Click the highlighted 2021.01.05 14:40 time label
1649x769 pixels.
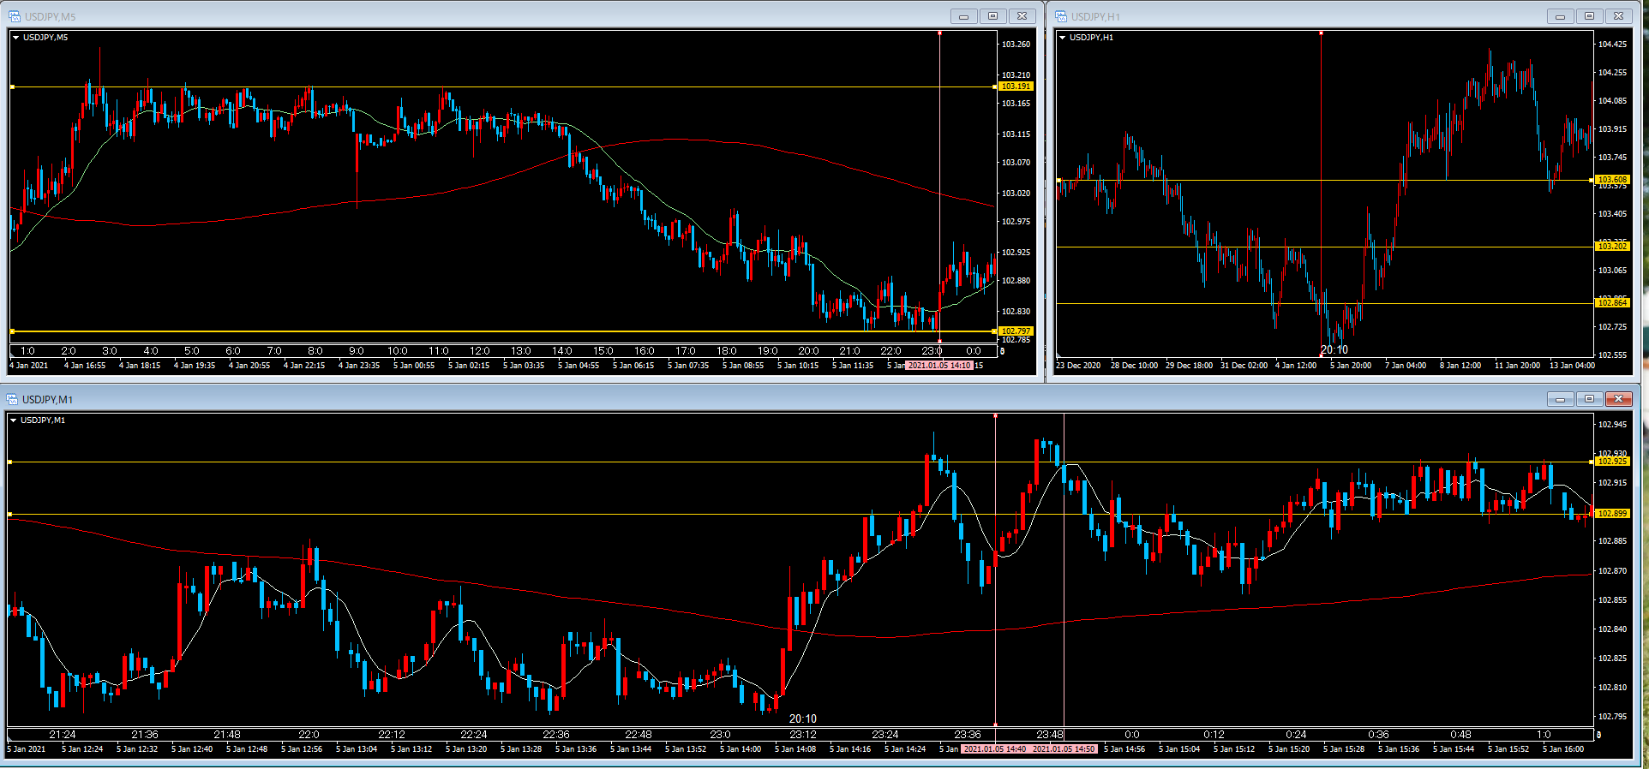click(x=994, y=749)
